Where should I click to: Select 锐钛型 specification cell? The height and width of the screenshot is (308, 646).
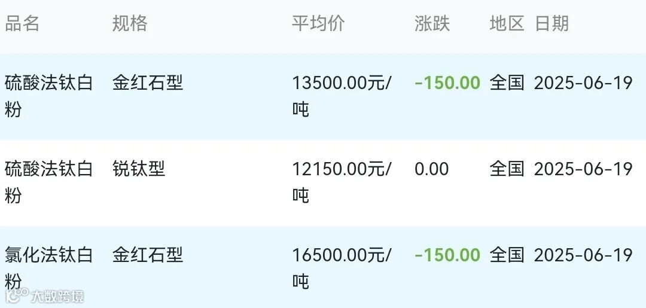coord(139,169)
